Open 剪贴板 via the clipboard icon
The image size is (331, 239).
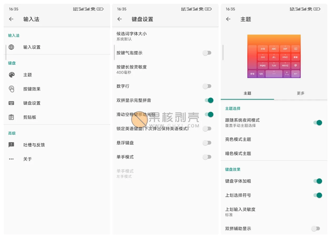11,117
